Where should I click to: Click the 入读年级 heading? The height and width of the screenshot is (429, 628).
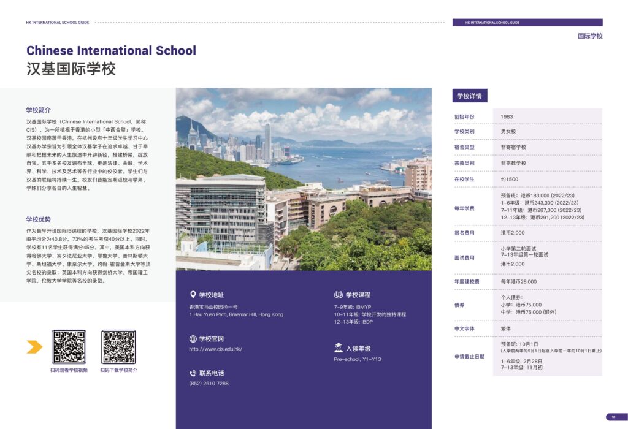[x=358, y=349]
